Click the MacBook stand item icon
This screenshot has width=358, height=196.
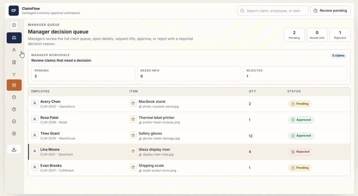(133, 103)
